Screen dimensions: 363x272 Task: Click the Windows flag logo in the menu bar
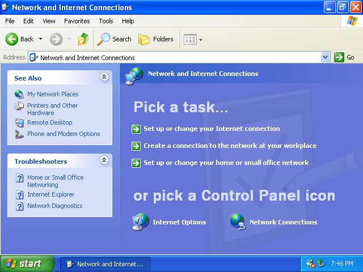[x=352, y=21]
